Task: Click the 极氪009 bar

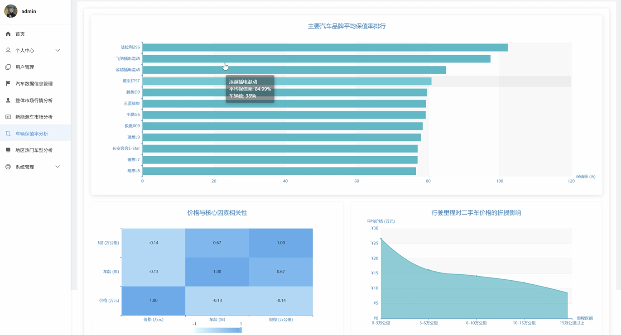Action: click(283, 126)
